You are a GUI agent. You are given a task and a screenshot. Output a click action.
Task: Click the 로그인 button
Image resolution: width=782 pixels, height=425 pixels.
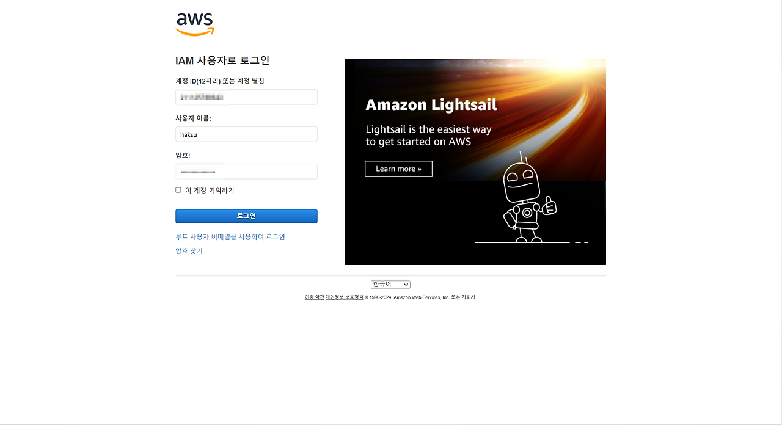pos(246,216)
